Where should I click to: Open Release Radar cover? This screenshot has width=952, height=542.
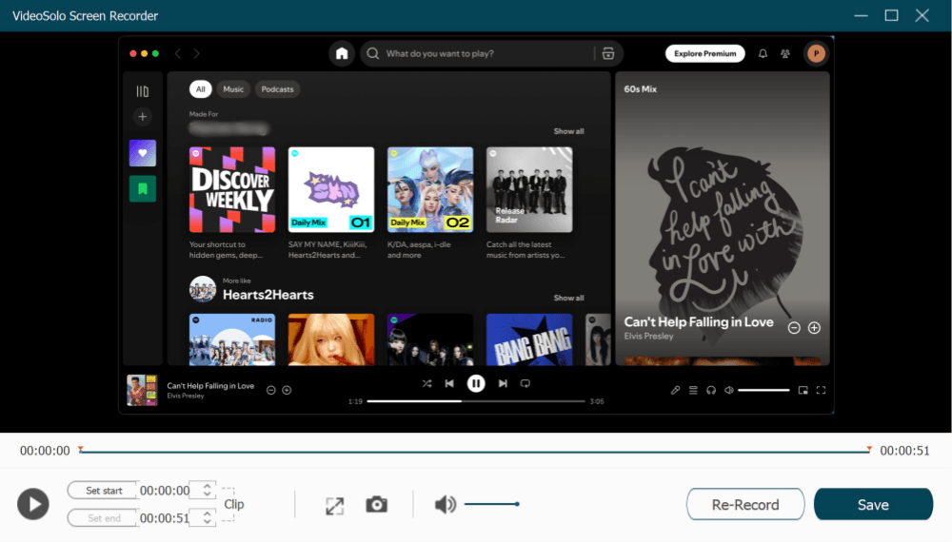click(528, 190)
